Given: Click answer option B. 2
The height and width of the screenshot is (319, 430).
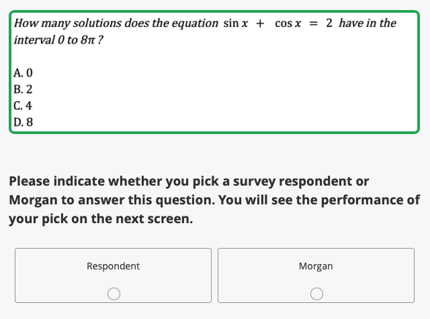Looking at the screenshot, I should coord(23,89).
